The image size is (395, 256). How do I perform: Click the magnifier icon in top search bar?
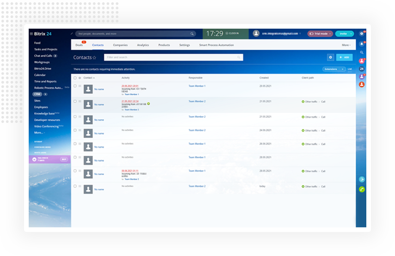point(192,34)
